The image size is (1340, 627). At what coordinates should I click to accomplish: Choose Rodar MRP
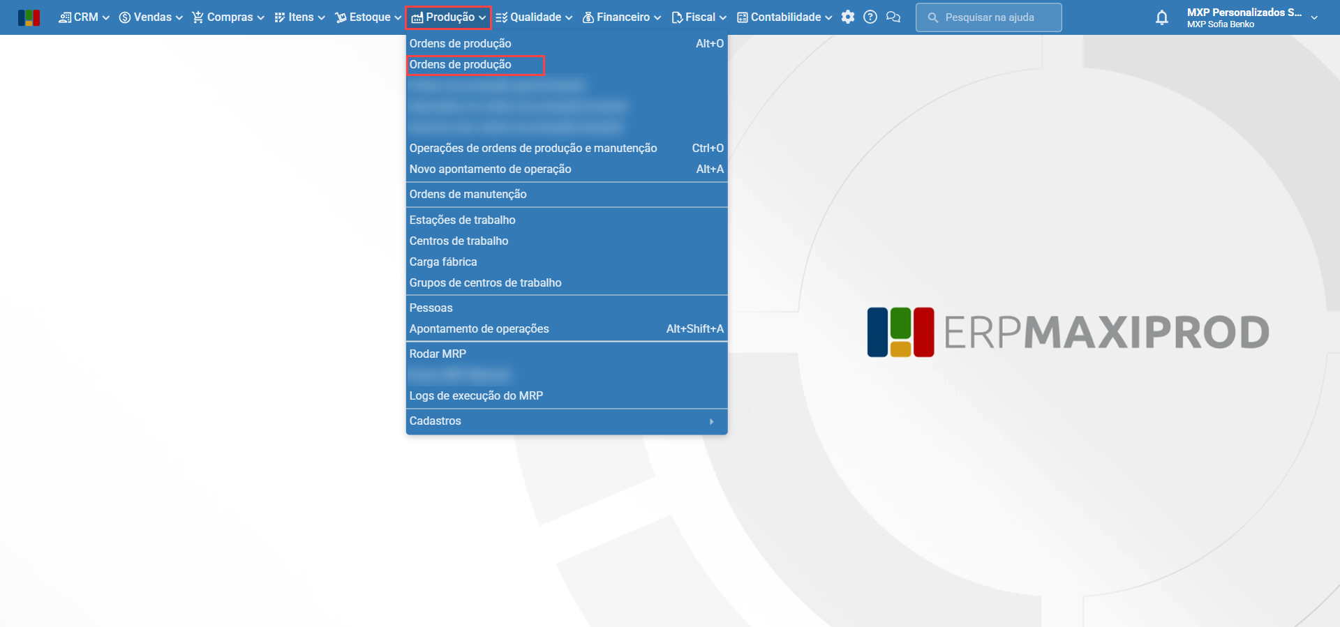tap(567, 354)
